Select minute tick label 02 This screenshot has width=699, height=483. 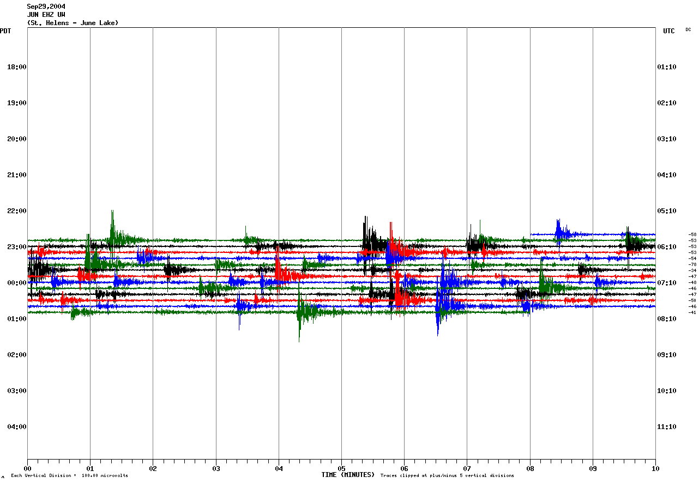click(x=153, y=468)
